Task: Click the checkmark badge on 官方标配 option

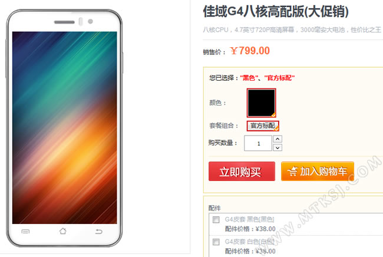Action: (276, 128)
